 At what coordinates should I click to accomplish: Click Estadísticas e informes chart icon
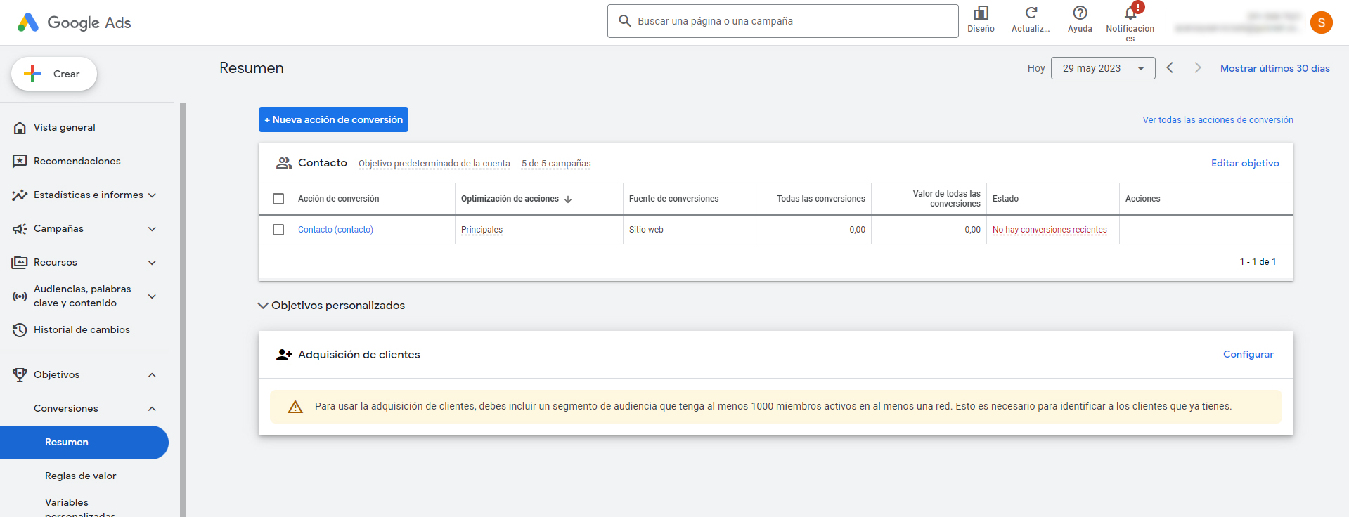click(x=20, y=195)
